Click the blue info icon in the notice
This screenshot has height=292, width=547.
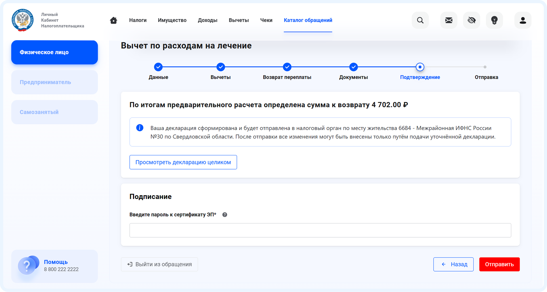[x=140, y=128]
